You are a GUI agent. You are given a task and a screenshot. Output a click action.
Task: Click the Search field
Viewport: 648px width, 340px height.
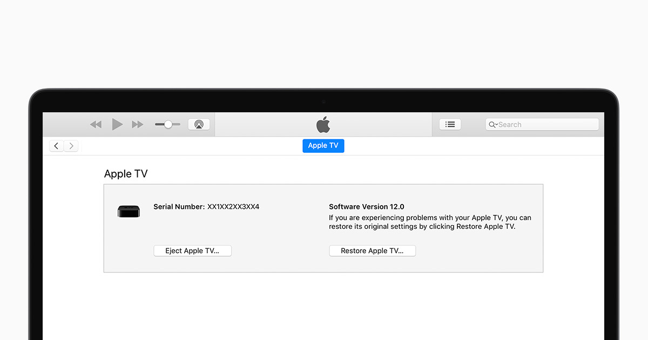pyautogui.click(x=542, y=125)
